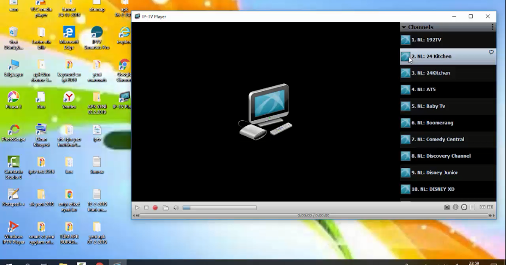Select yeni apk 07-2-2019 folder
Screen dimensions: 506x265
click(x=97, y=233)
